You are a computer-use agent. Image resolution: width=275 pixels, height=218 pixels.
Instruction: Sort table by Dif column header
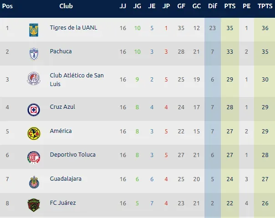212,6
